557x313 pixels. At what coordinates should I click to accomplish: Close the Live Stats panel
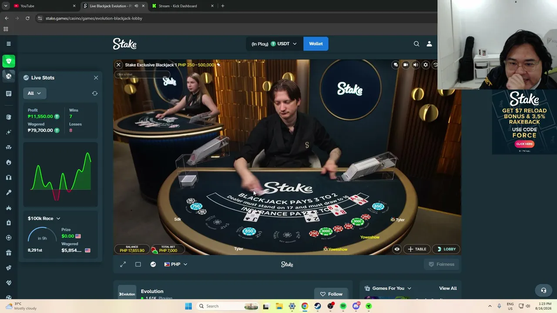point(96,78)
